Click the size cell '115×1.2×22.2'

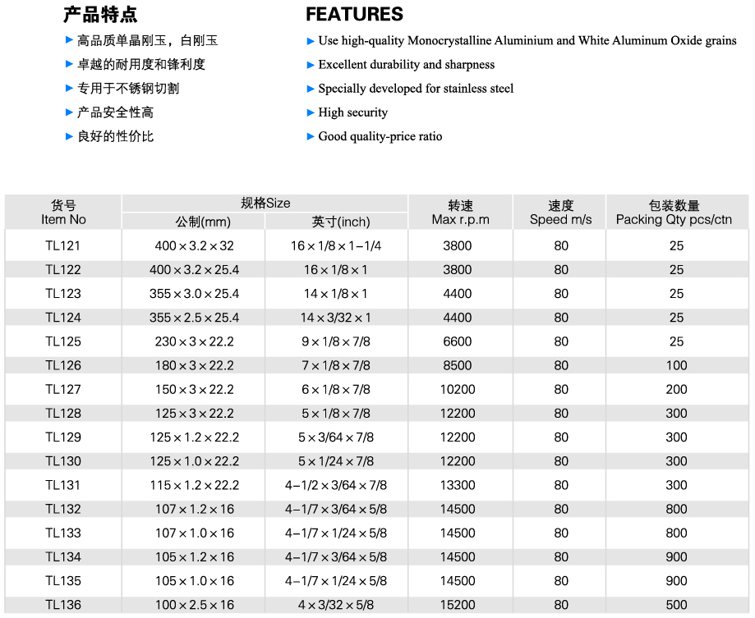point(195,485)
